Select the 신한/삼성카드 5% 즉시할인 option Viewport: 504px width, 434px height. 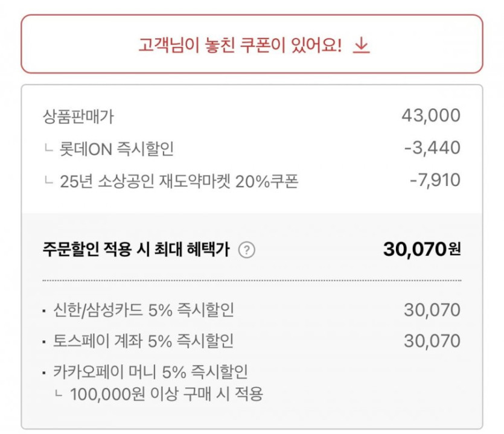click(x=143, y=311)
